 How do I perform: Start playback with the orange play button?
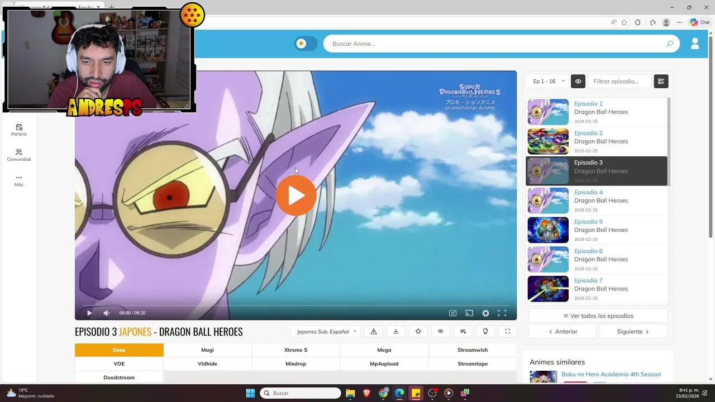[x=296, y=195]
